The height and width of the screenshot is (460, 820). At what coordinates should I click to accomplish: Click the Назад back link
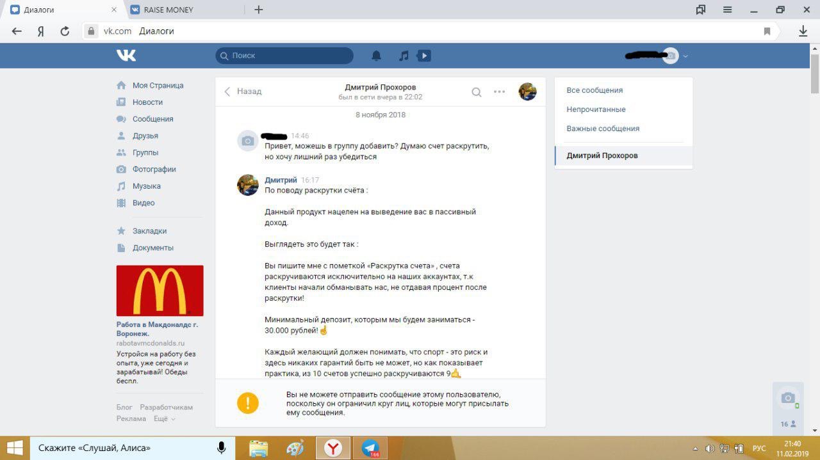pyautogui.click(x=243, y=91)
